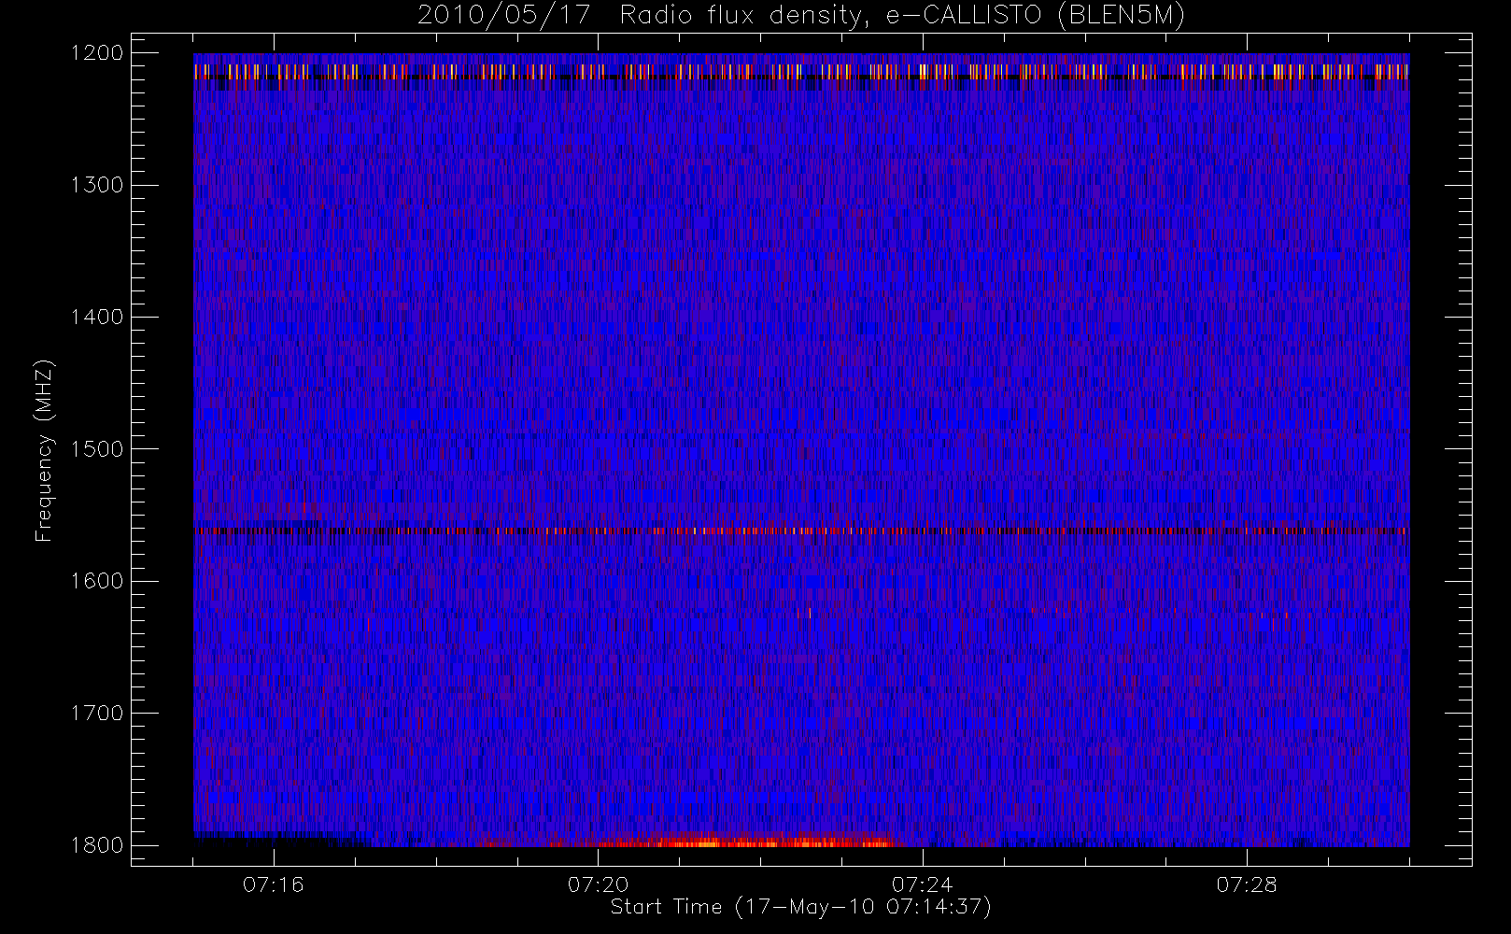Click the Frequency (MHZ) axis label

[x=44, y=450]
